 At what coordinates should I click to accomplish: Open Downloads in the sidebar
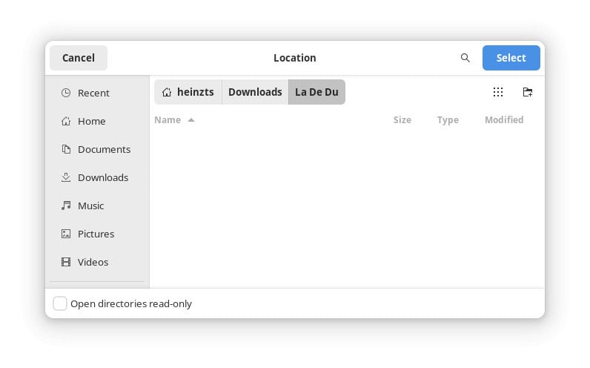point(102,177)
